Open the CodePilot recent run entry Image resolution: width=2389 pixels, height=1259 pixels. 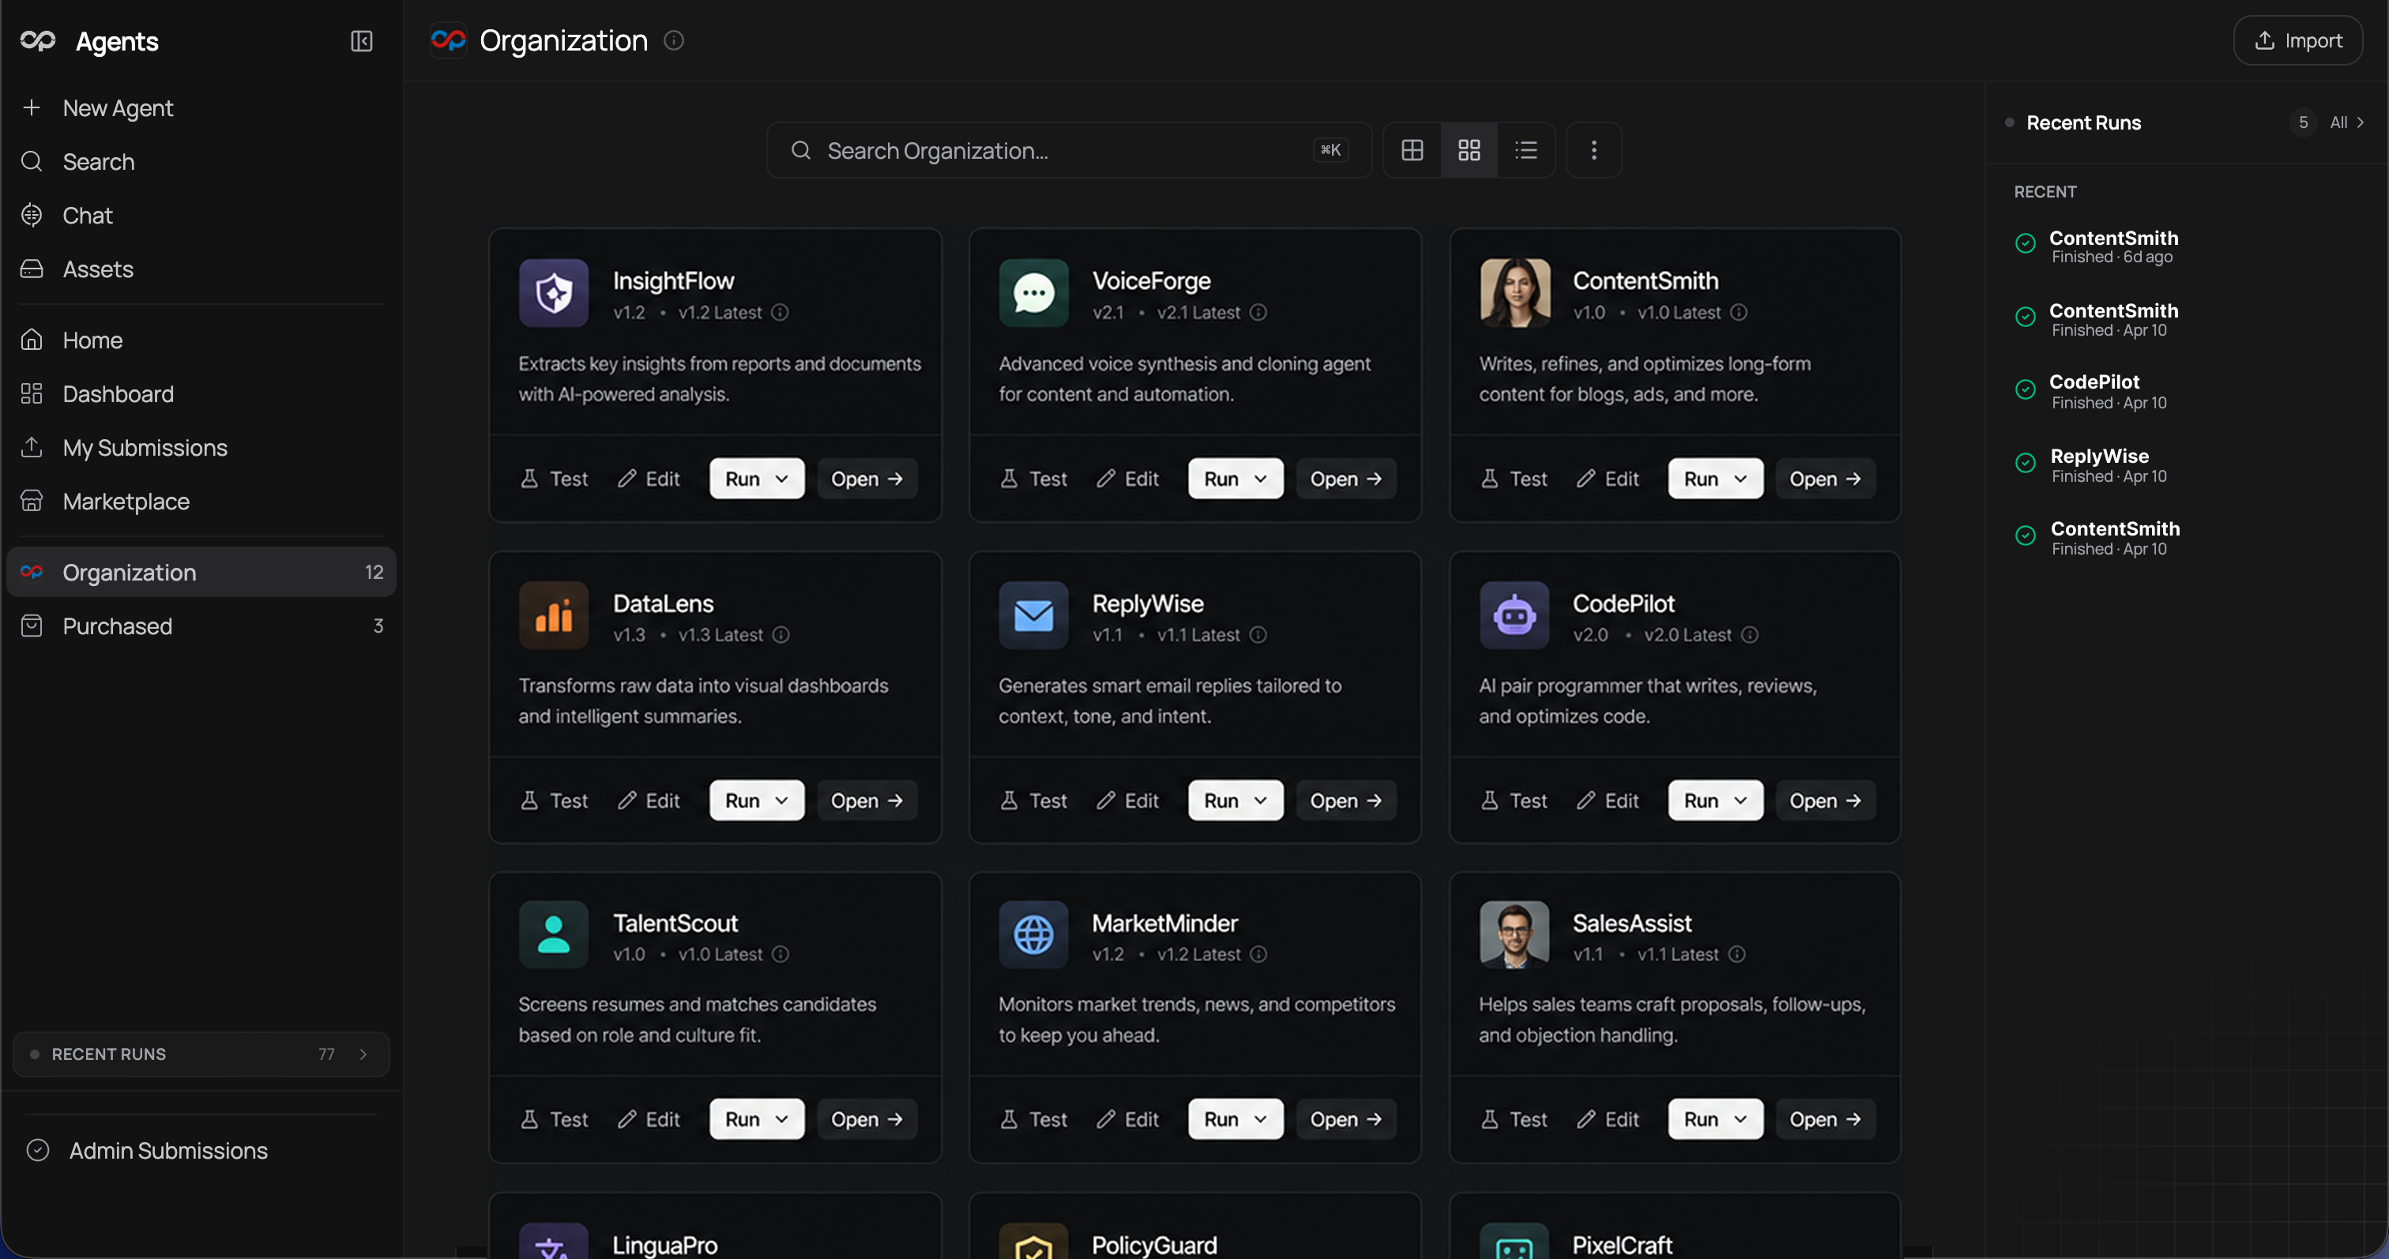2092,391
